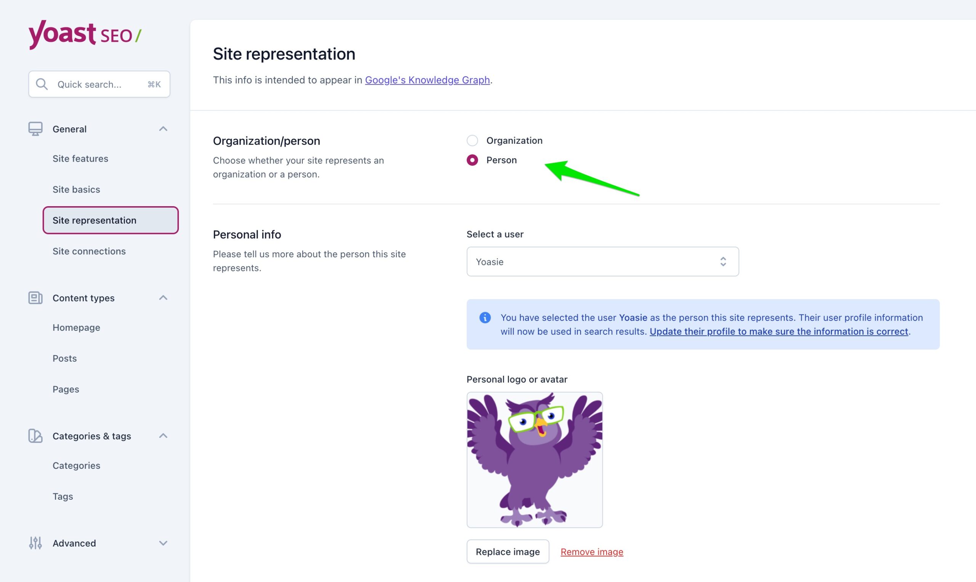
Task: Click the Personal info heading
Action: [247, 234]
